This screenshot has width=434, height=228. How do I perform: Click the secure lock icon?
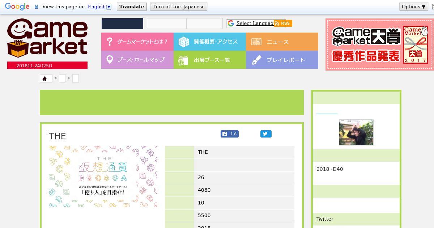point(36,7)
